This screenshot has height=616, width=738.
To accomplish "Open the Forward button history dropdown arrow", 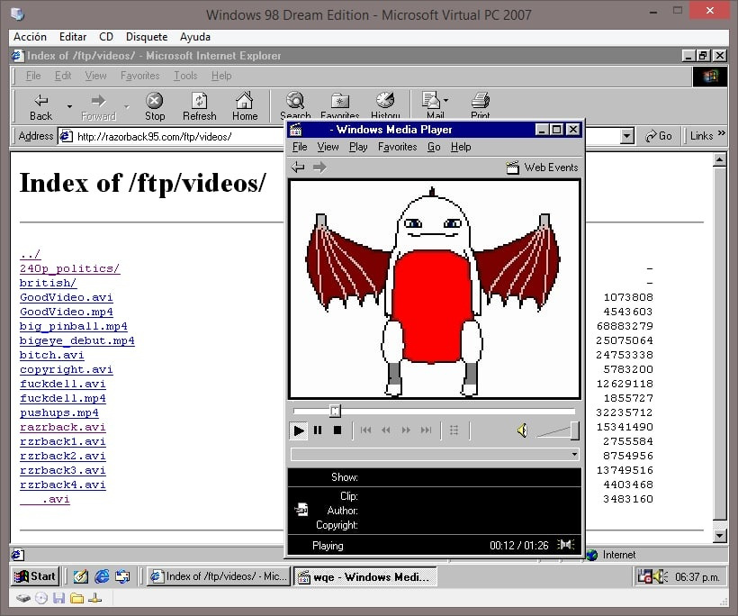I will coord(127,107).
